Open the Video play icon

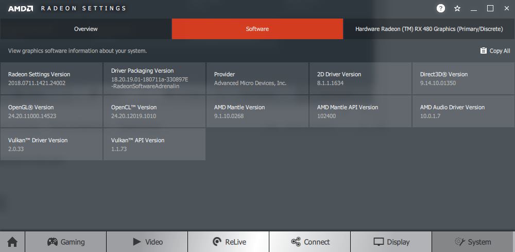pyautogui.click(x=137, y=242)
